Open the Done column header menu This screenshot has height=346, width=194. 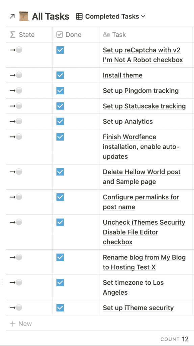pyautogui.click(x=76, y=34)
